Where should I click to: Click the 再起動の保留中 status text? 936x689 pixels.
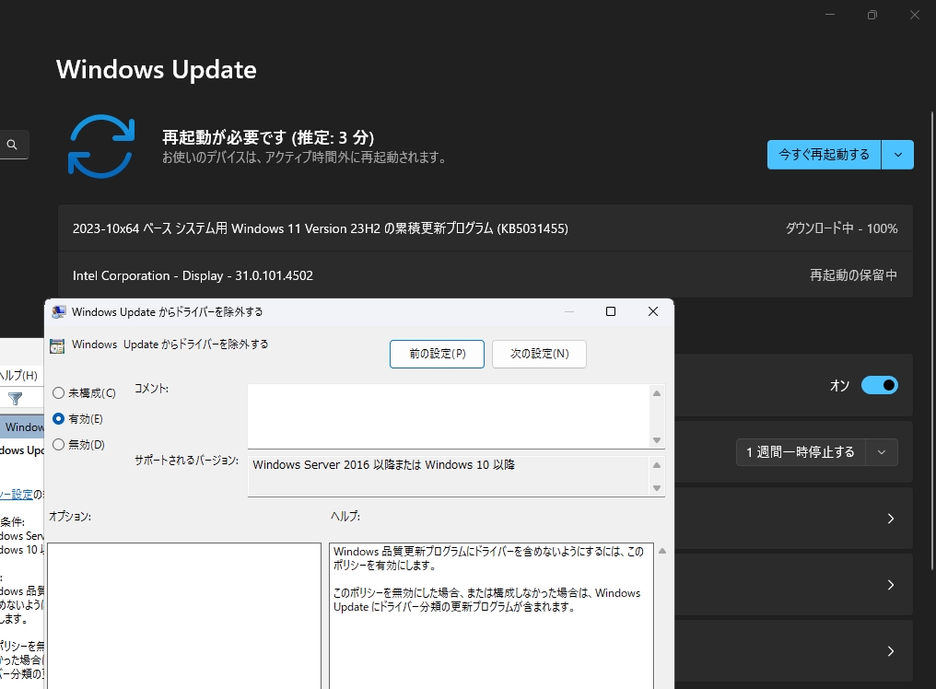853,275
